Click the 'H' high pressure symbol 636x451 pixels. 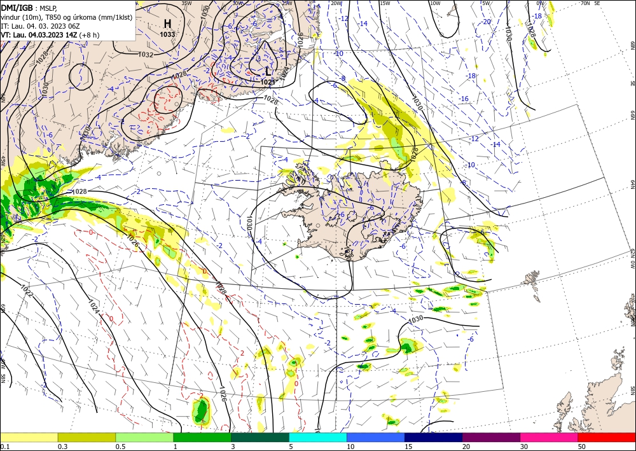tap(167, 24)
